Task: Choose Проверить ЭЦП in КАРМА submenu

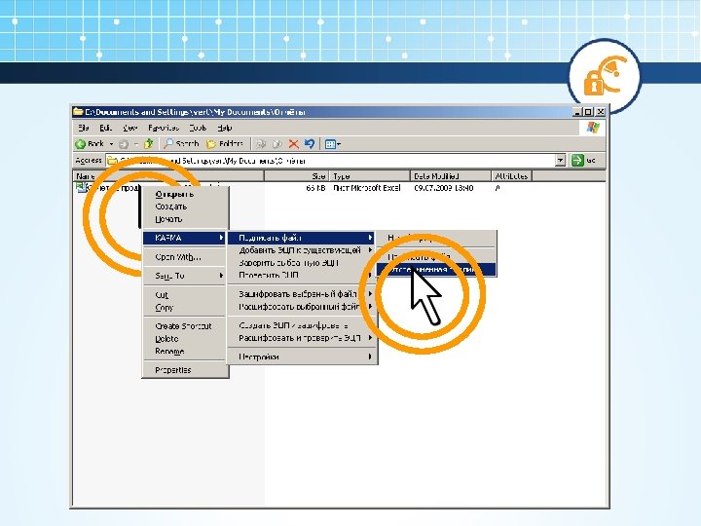Action: pos(301,275)
